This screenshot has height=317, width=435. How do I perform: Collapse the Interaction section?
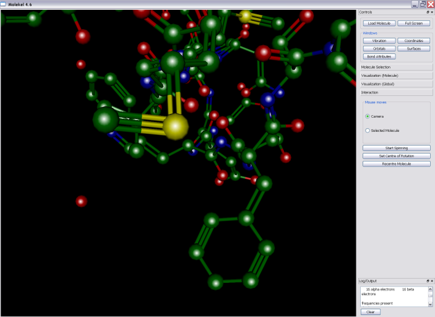point(395,92)
